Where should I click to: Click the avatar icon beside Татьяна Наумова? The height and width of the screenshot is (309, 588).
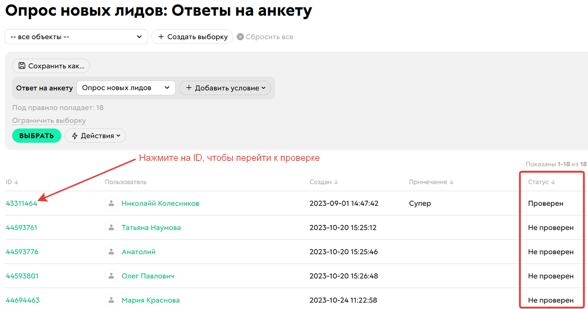[x=110, y=227]
